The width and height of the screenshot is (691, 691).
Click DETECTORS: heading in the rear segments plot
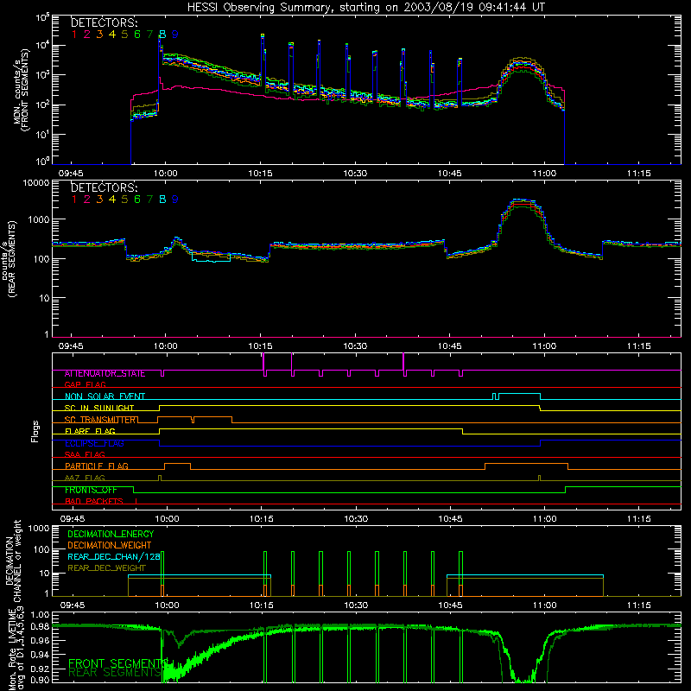click(x=104, y=187)
